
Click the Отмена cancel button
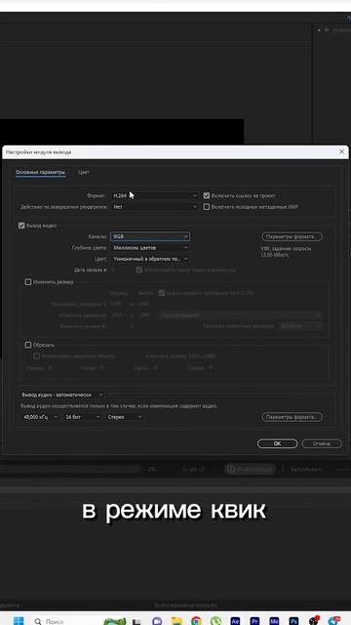pyautogui.click(x=322, y=443)
